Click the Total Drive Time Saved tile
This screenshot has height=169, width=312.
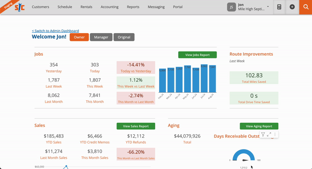(x=254, y=98)
